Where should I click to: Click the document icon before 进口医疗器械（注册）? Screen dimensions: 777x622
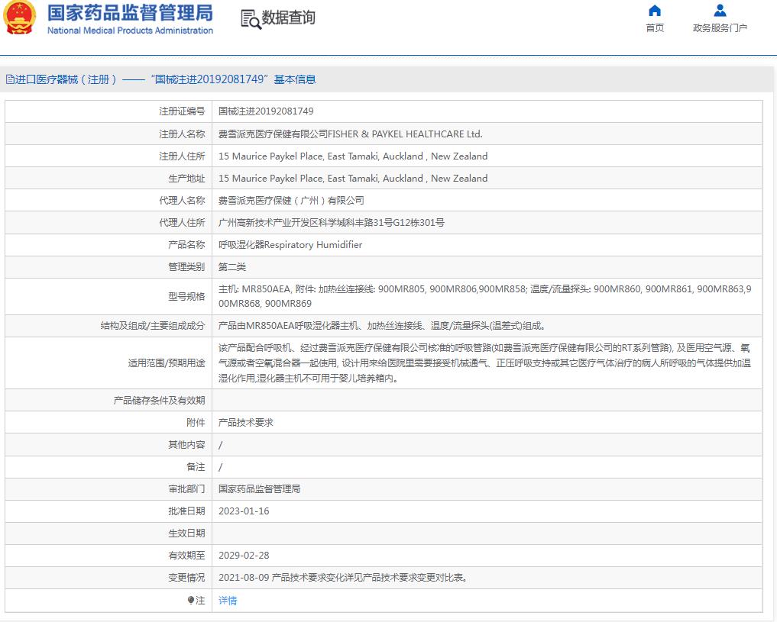coord(11,79)
